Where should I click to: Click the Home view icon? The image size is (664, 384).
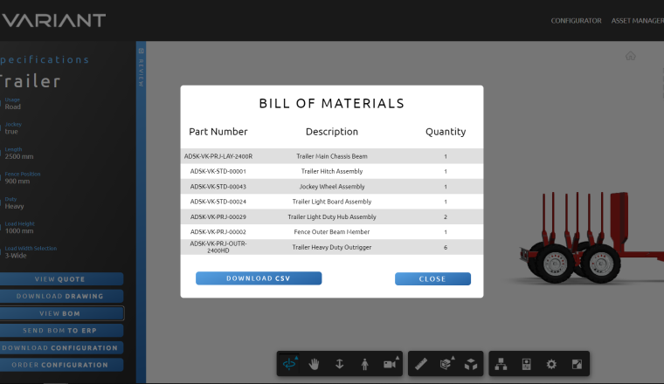coord(630,56)
